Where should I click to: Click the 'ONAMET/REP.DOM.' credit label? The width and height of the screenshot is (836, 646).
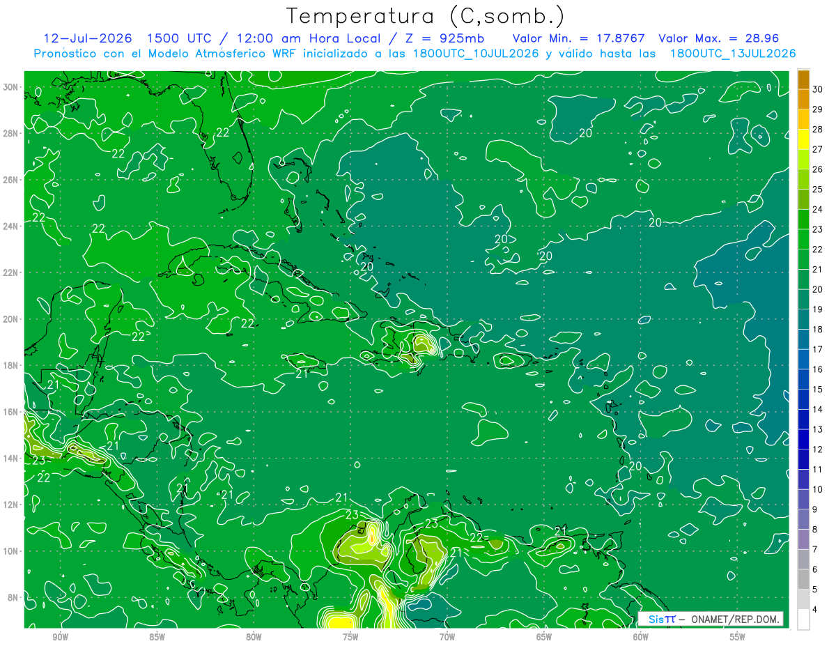tap(736, 619)
